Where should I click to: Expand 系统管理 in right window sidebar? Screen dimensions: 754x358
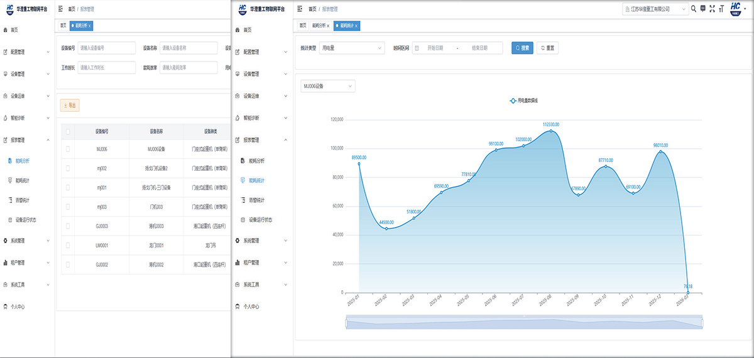[263, 241]
